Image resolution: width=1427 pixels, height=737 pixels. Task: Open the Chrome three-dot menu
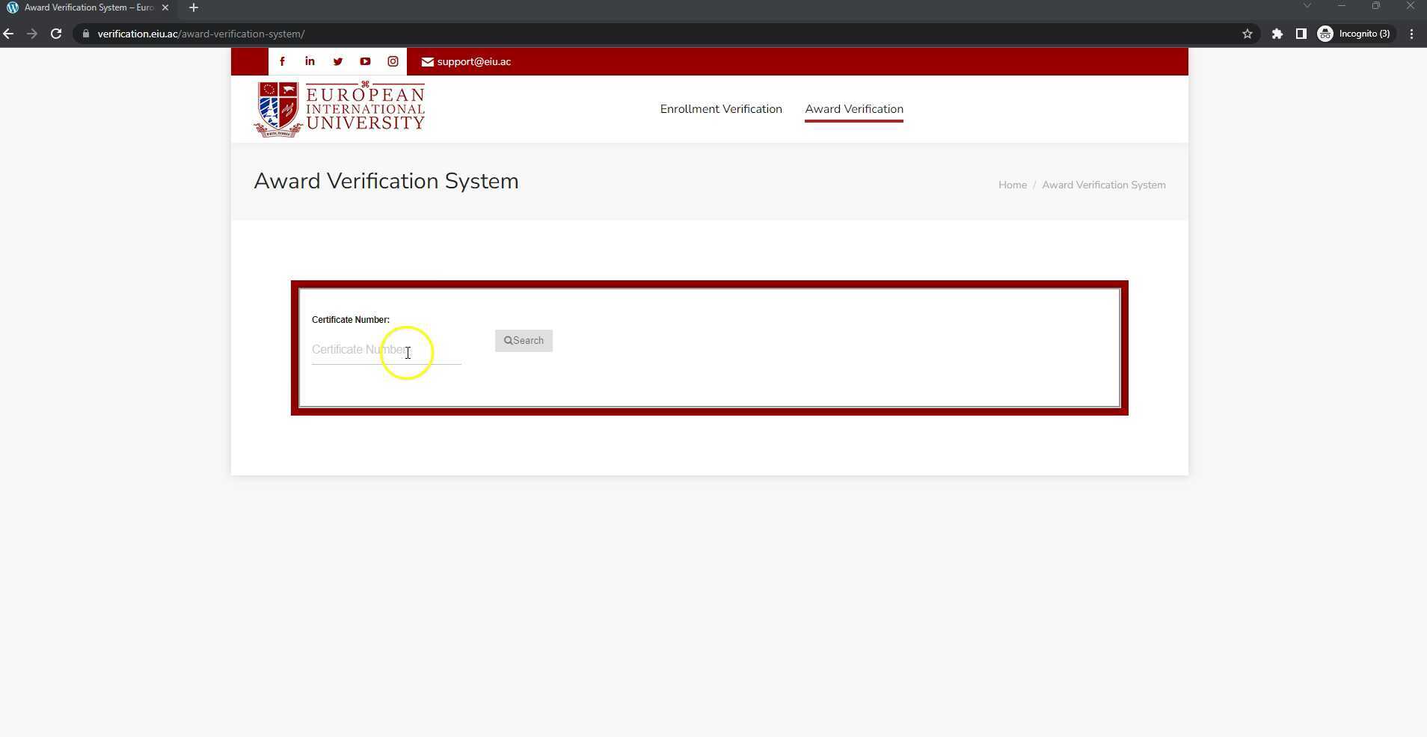1411,34
